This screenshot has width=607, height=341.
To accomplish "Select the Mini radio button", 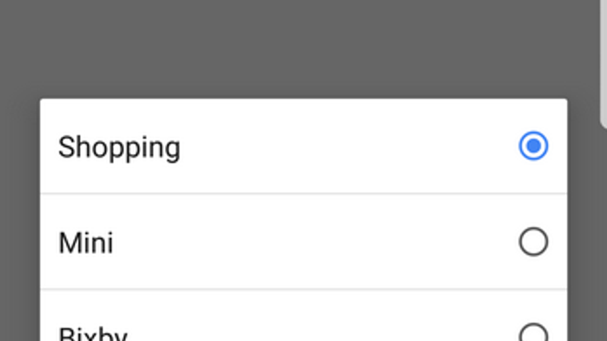I will [x=533, y=242].
